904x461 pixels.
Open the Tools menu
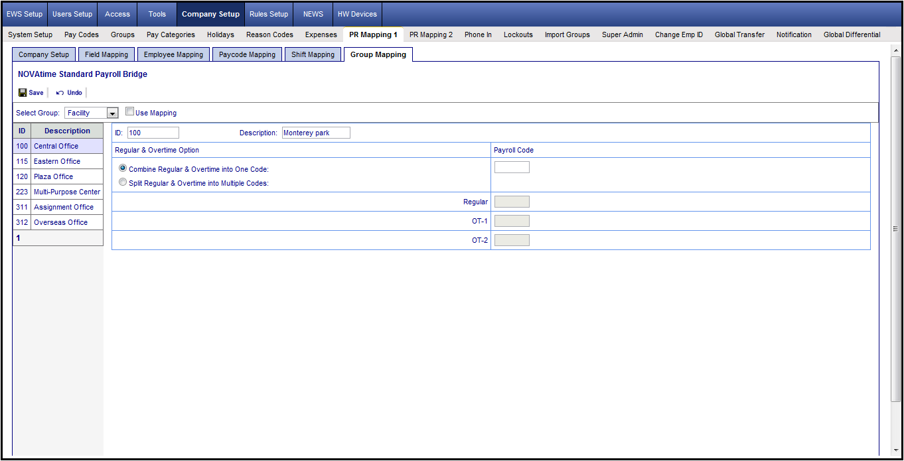click(x=157, y=14)
